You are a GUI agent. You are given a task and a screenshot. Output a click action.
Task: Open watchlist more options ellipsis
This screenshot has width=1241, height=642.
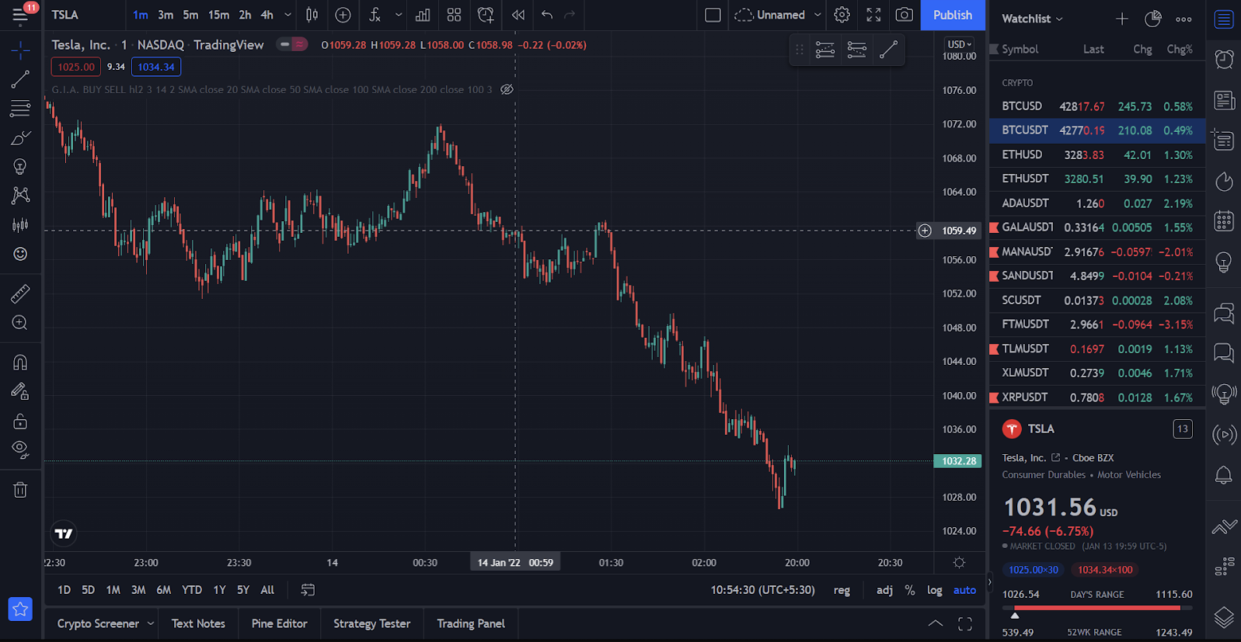(1183, 19)
